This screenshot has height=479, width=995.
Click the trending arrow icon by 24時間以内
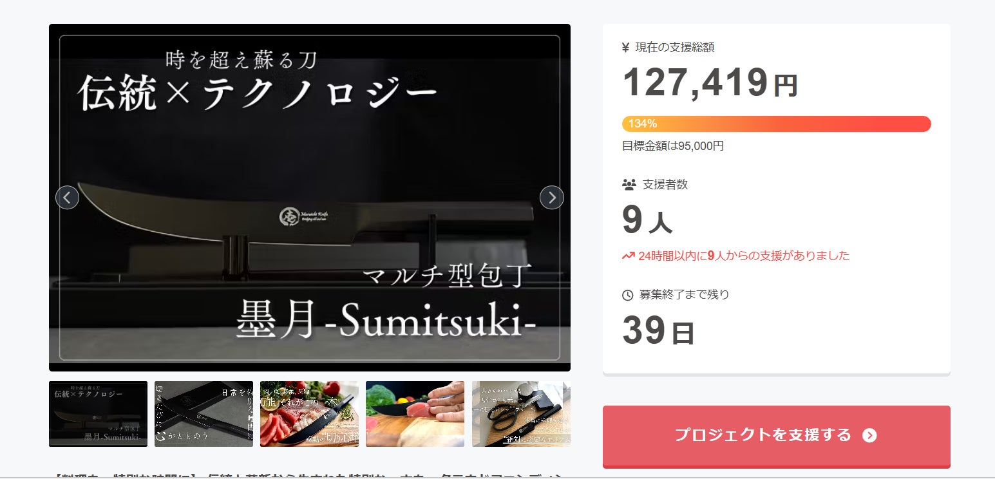[629, 256]
